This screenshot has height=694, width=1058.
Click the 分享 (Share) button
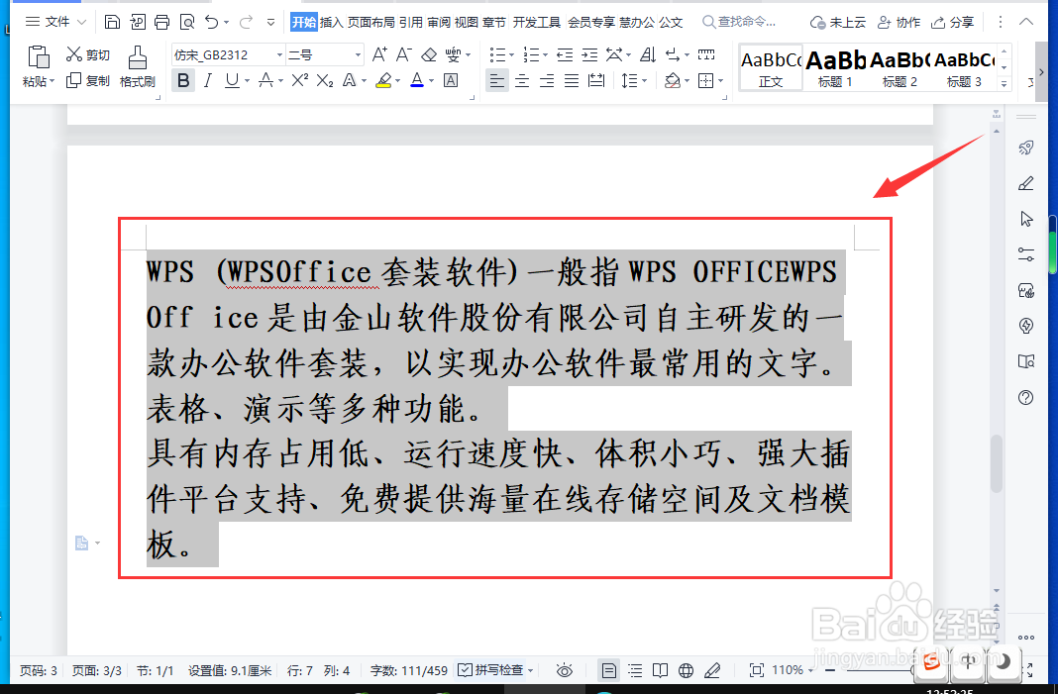coord(952,22)
